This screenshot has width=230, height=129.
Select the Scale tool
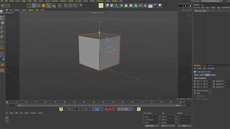pyautogui.click(x=43, y=5)
